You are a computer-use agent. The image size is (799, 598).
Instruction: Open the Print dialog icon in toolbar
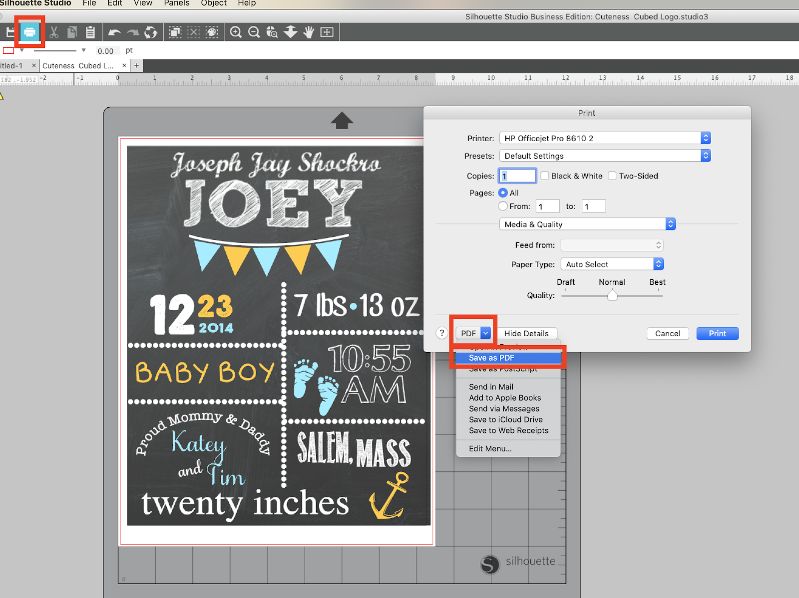coord(29,31)
